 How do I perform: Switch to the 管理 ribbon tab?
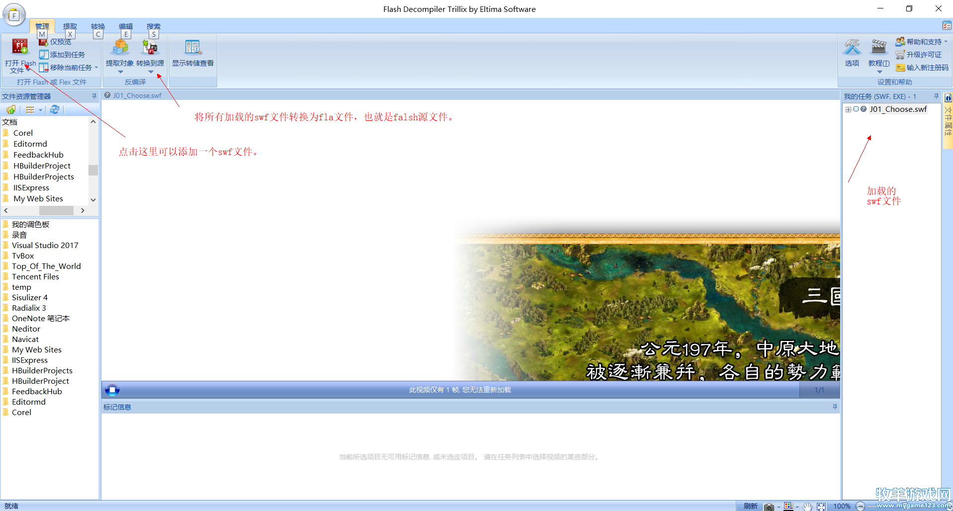[42, 26]
